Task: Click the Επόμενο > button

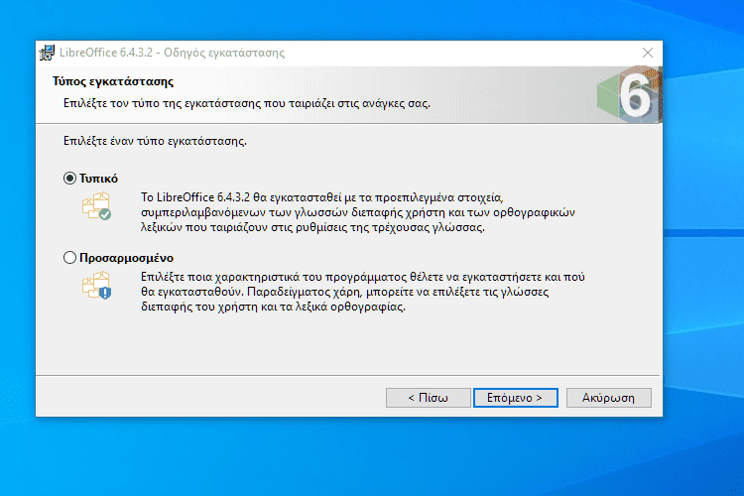Action: [515, 398]
